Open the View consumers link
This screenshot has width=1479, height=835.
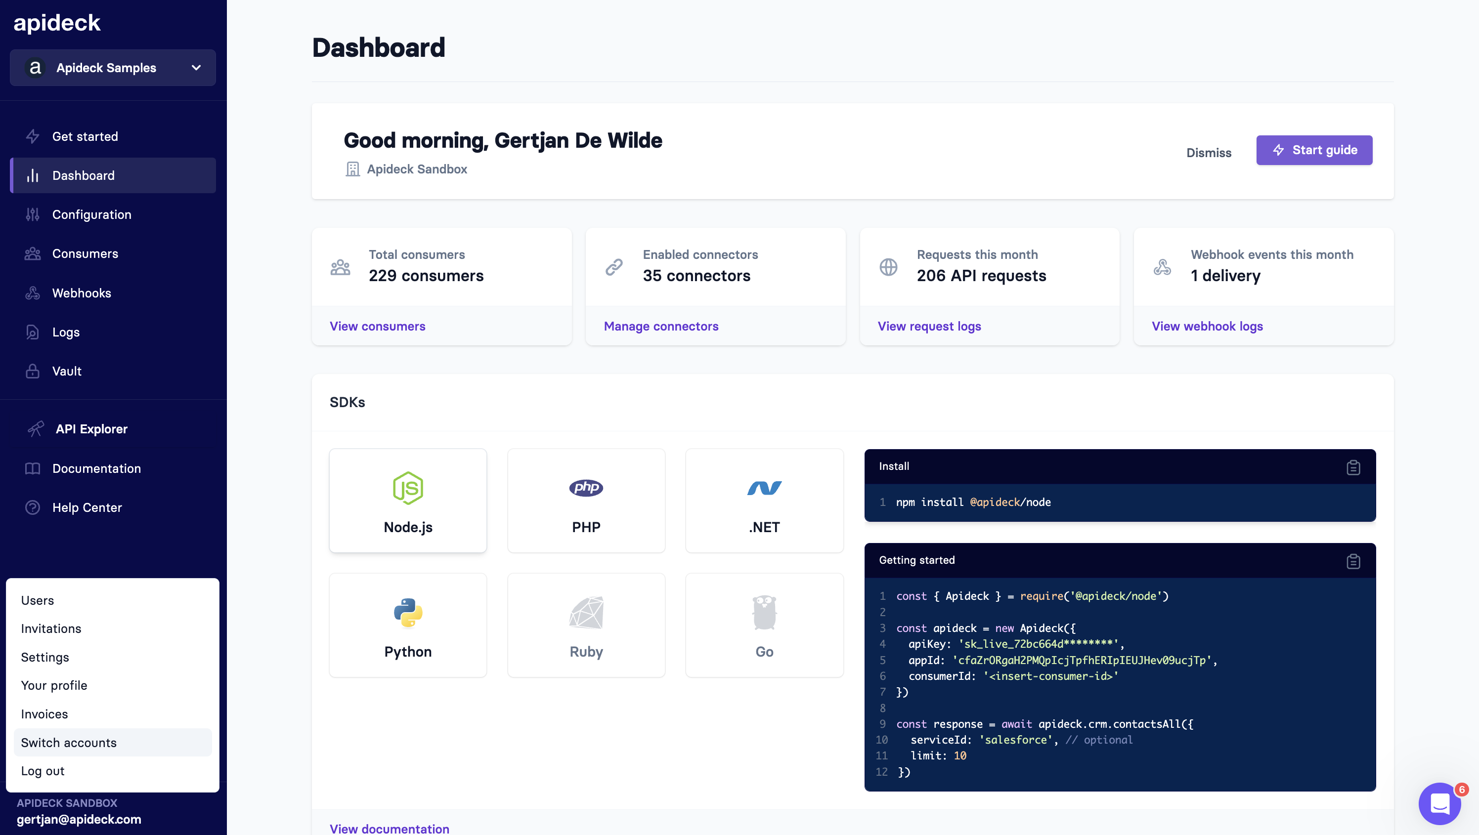tap(377, 326)
